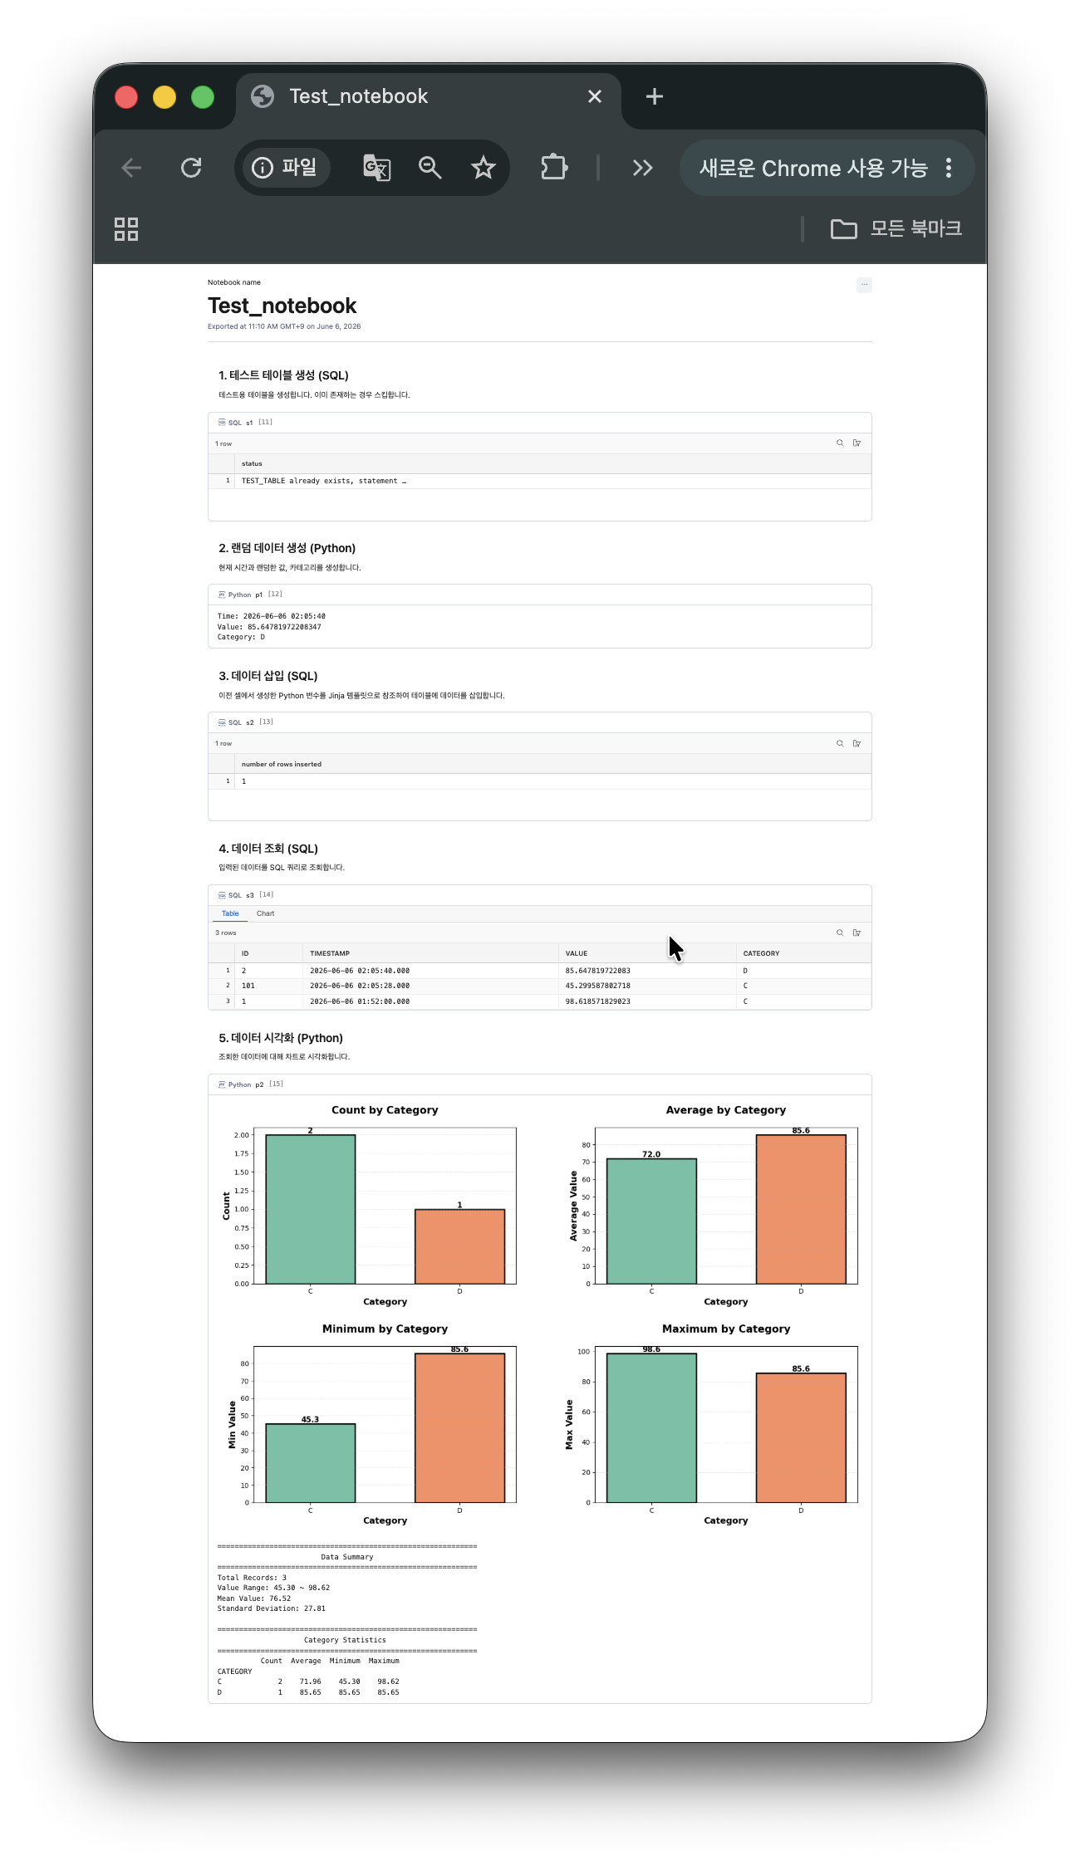Open the Chrome three-dot menu
1080x1865 pixels.
click(x=949, y=168)
